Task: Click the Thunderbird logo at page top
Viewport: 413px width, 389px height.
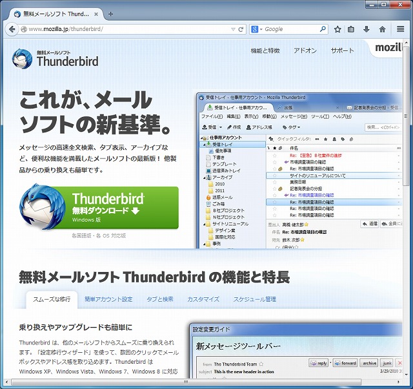Action: click(x=55, y=59)
